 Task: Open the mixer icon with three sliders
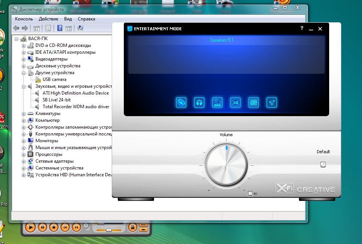271,103
